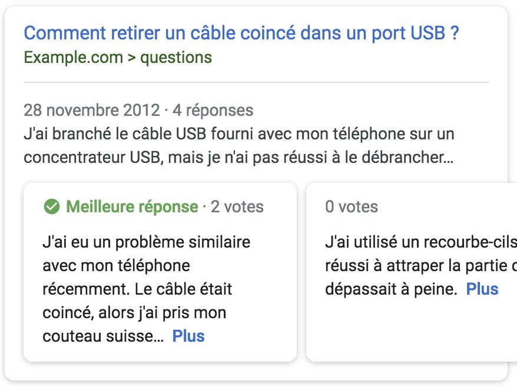Click the text "J'ai utilisé un recourbe-cils"

click(x=420, y=242)
